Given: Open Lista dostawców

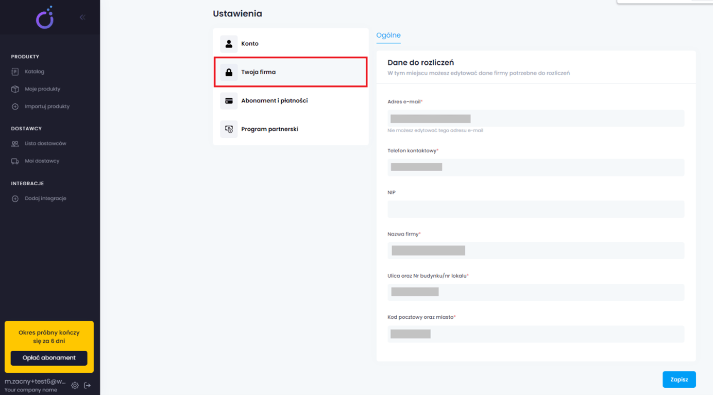Looking at the screenshot, I should coord(45,143).
